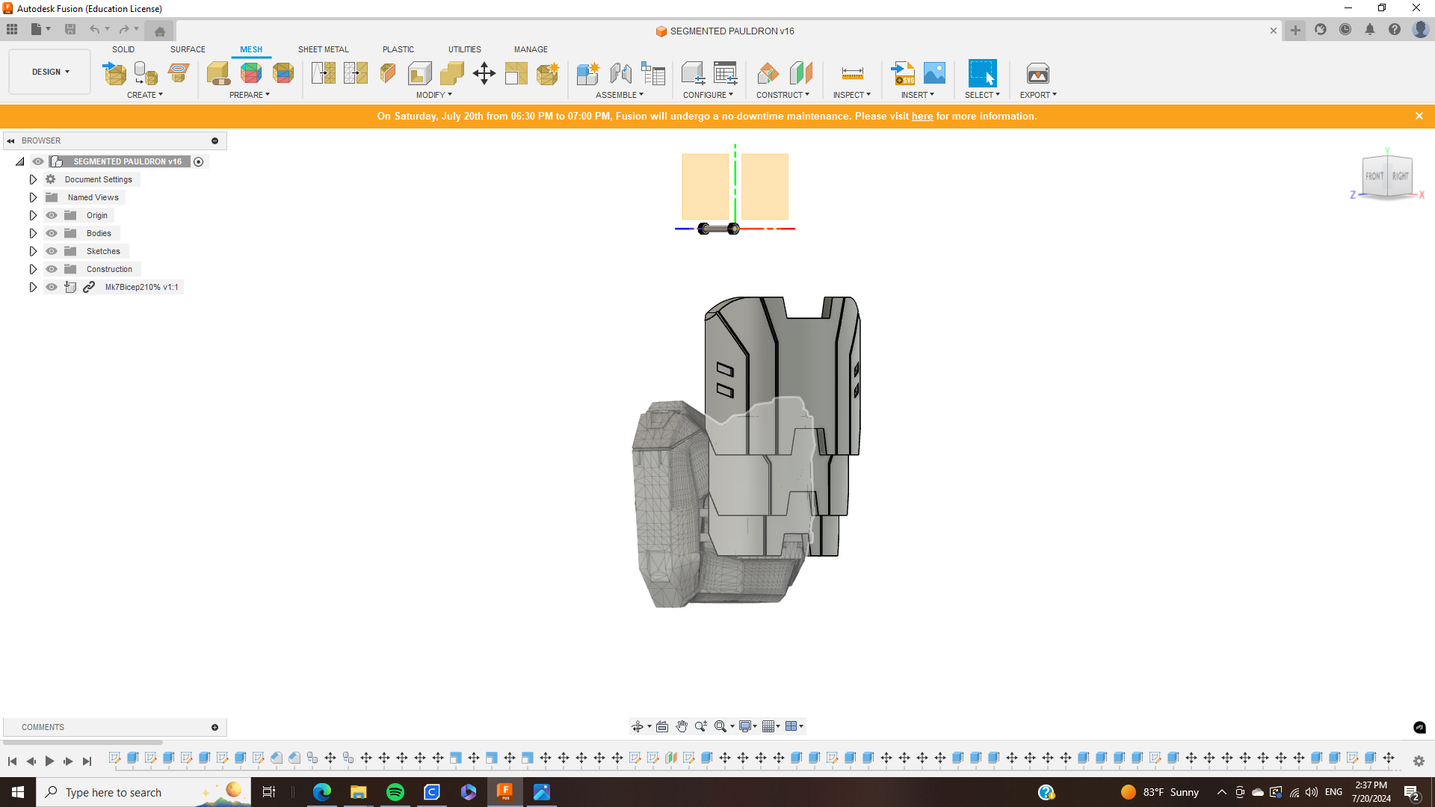Click the Insert SVG icon
Image resolution: width=1435 pixels, height=807 pixels.
(903, 73)
